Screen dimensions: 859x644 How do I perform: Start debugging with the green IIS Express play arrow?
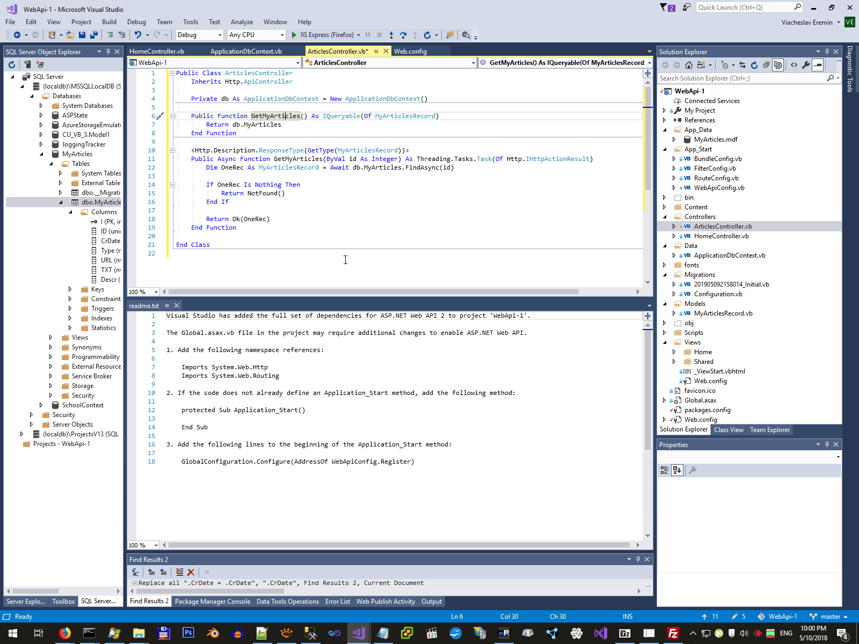[294, 35]
